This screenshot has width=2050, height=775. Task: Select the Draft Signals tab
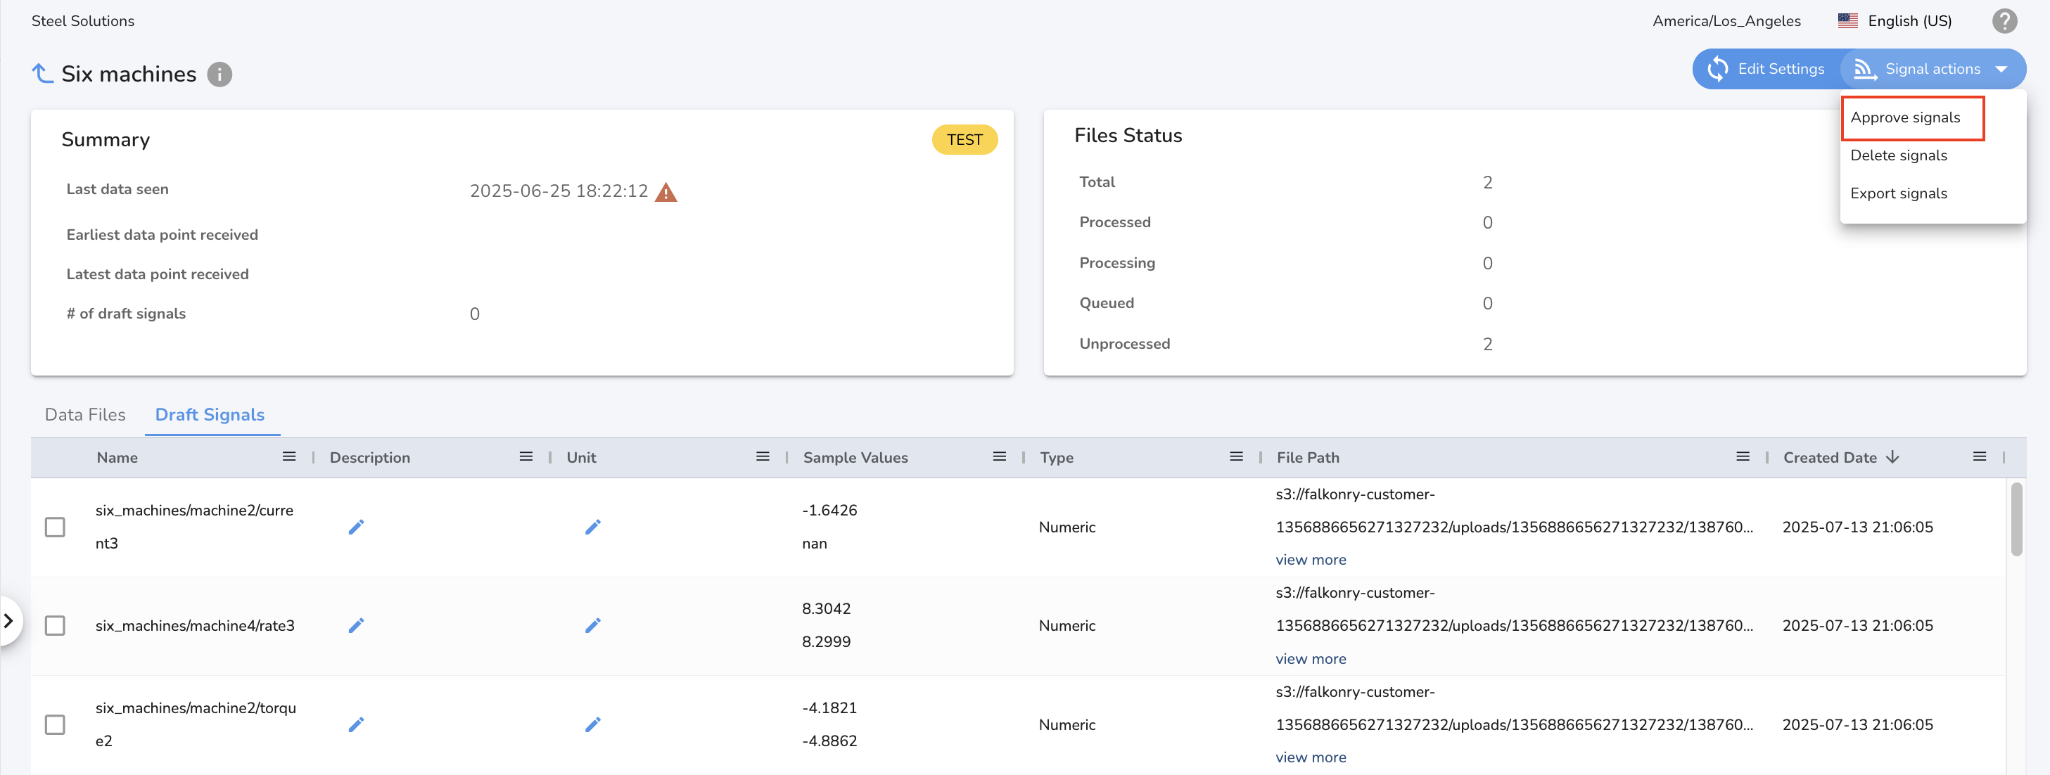click(210, 414)
